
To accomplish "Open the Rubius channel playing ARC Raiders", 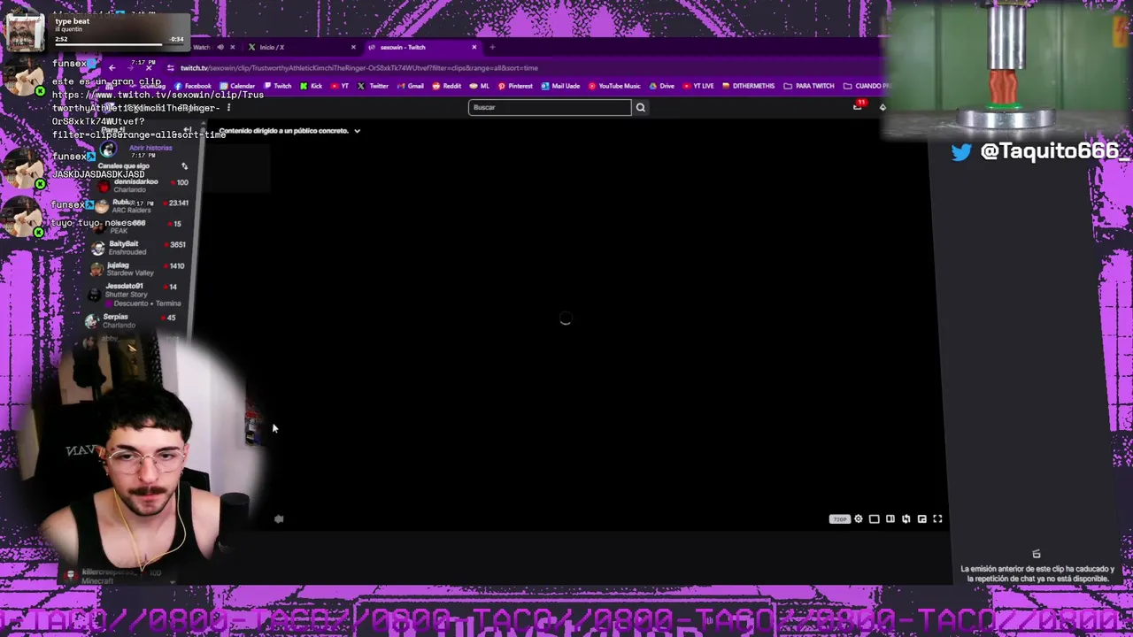I will click(140, 206).
